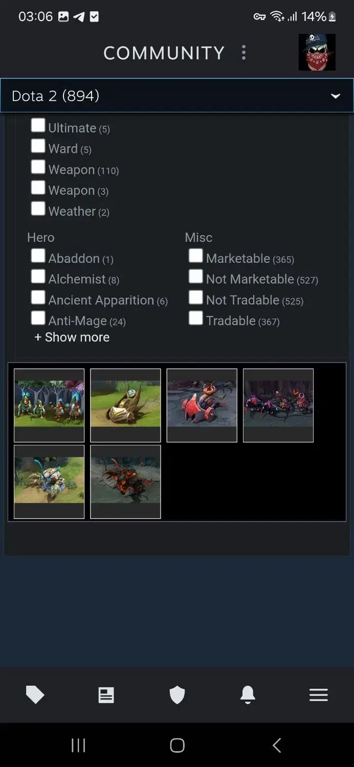Viewport: 354px width, 767px height.
Task: Expand the Dota 2 (894) inventory dropdown
Action: [177, 96]
